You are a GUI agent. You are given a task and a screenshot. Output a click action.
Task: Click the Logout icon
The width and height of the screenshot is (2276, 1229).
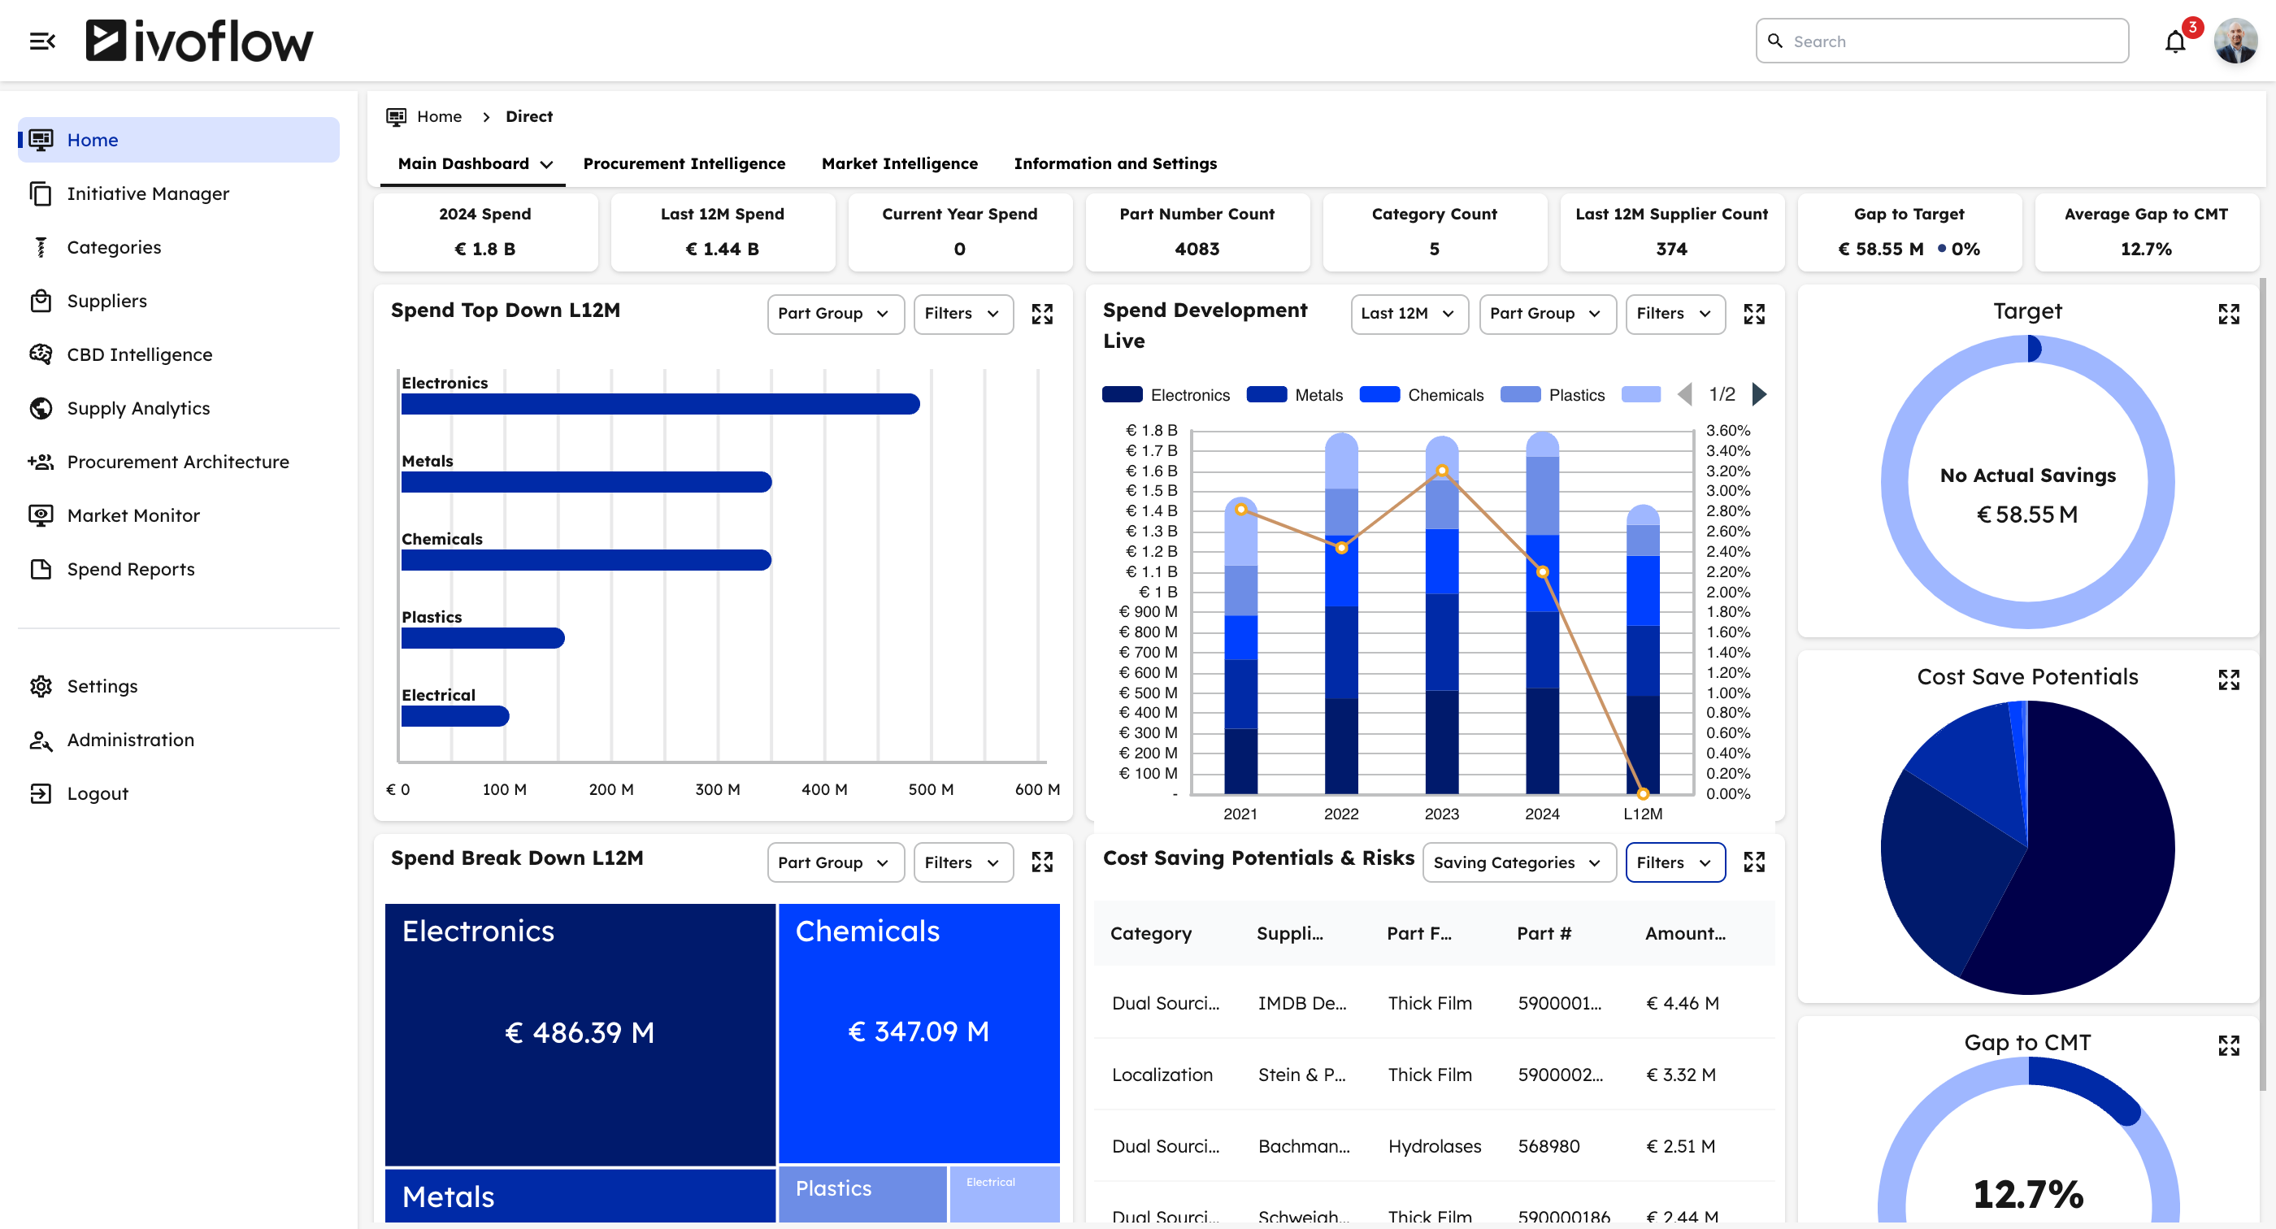click(41, 793)
